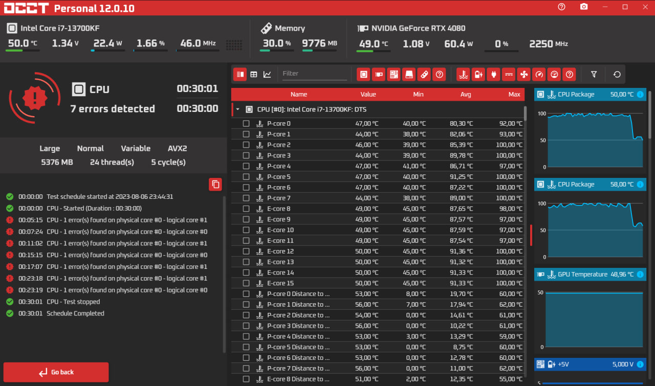Image resolution: width=655 pixels, height=386 pixels.
Task: Open the funnel filter options
Action: (594, 74)
